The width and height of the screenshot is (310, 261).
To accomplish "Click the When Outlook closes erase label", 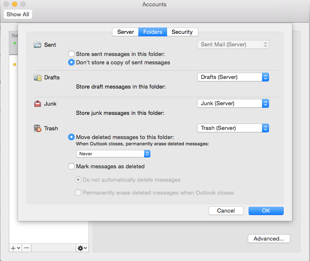I will (142, 144).
